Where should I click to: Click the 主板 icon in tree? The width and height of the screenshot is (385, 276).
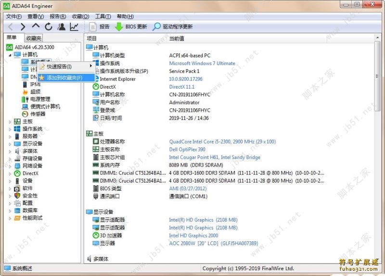17,121
